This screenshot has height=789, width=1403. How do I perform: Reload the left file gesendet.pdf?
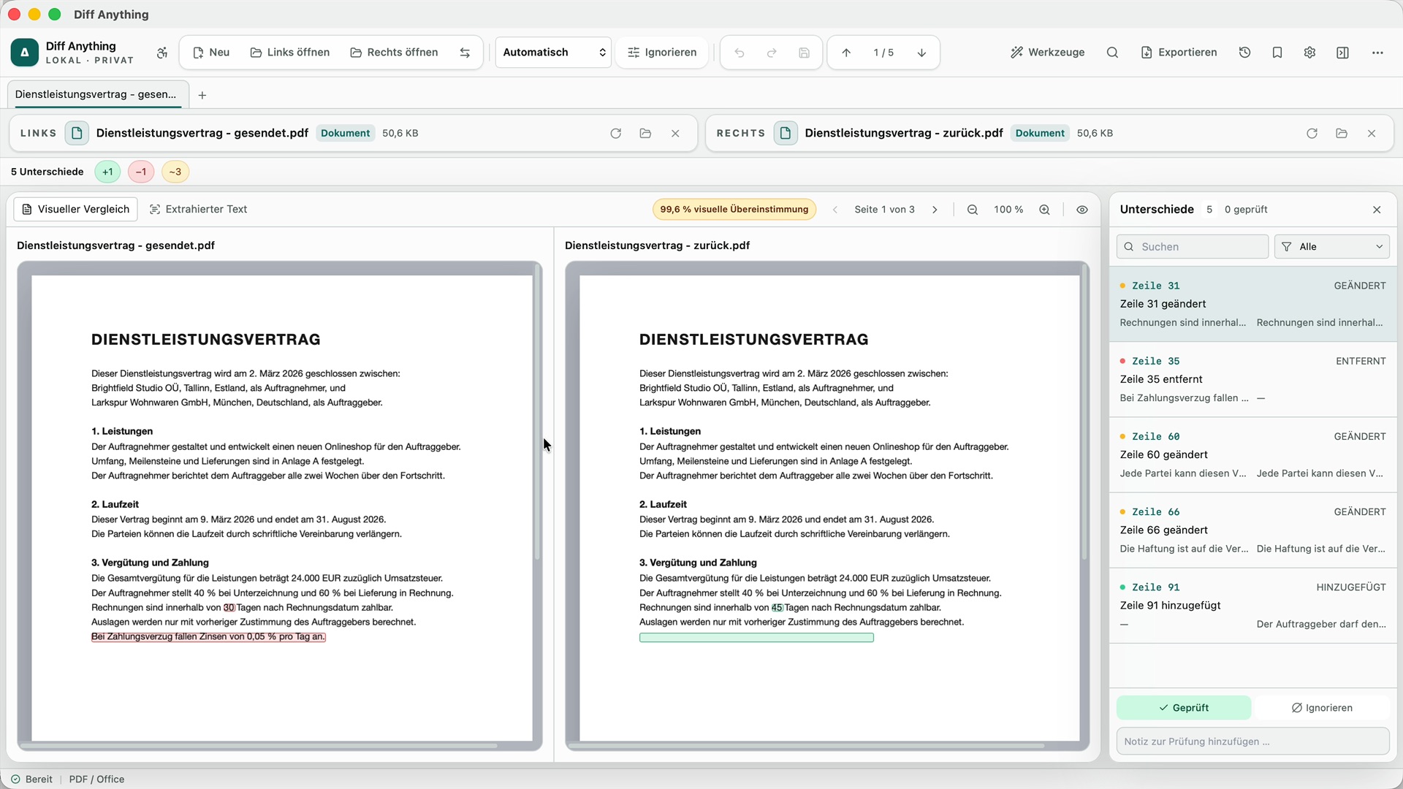point(615,133)
